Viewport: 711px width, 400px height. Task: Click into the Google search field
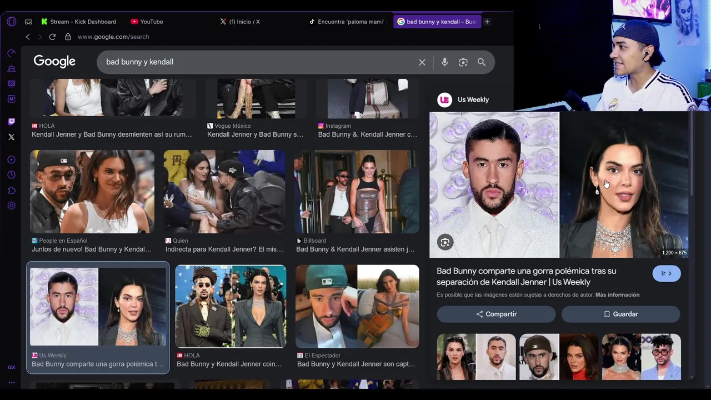(258, 62)
